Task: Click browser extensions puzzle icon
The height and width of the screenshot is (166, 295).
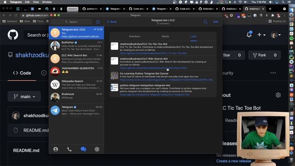Action: point(272,15)
